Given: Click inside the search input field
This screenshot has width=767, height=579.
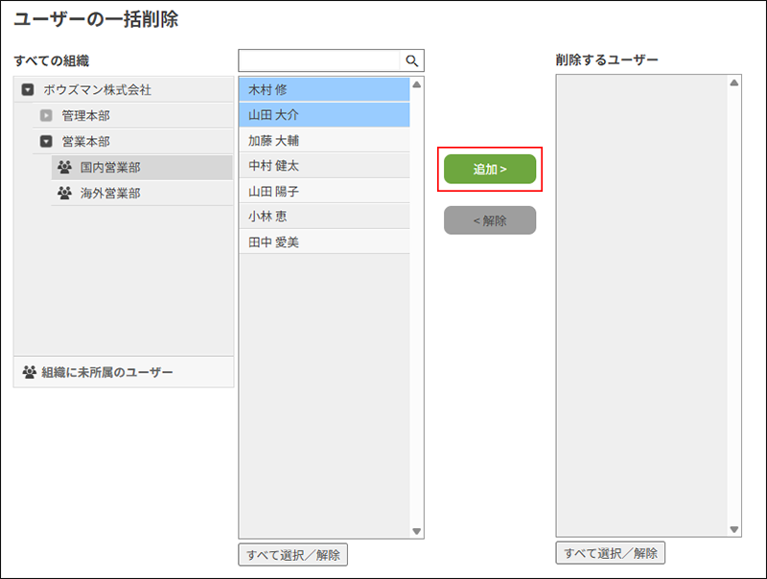Looking at the screenshot, I should click(x=316, y=59).
